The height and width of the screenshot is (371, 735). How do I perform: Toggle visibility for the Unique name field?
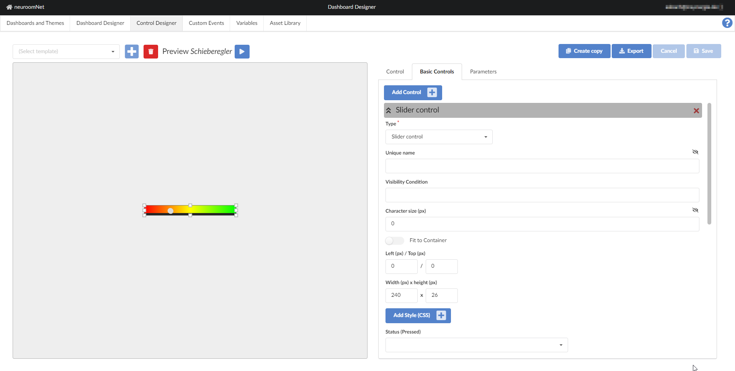tap(696, 152)
